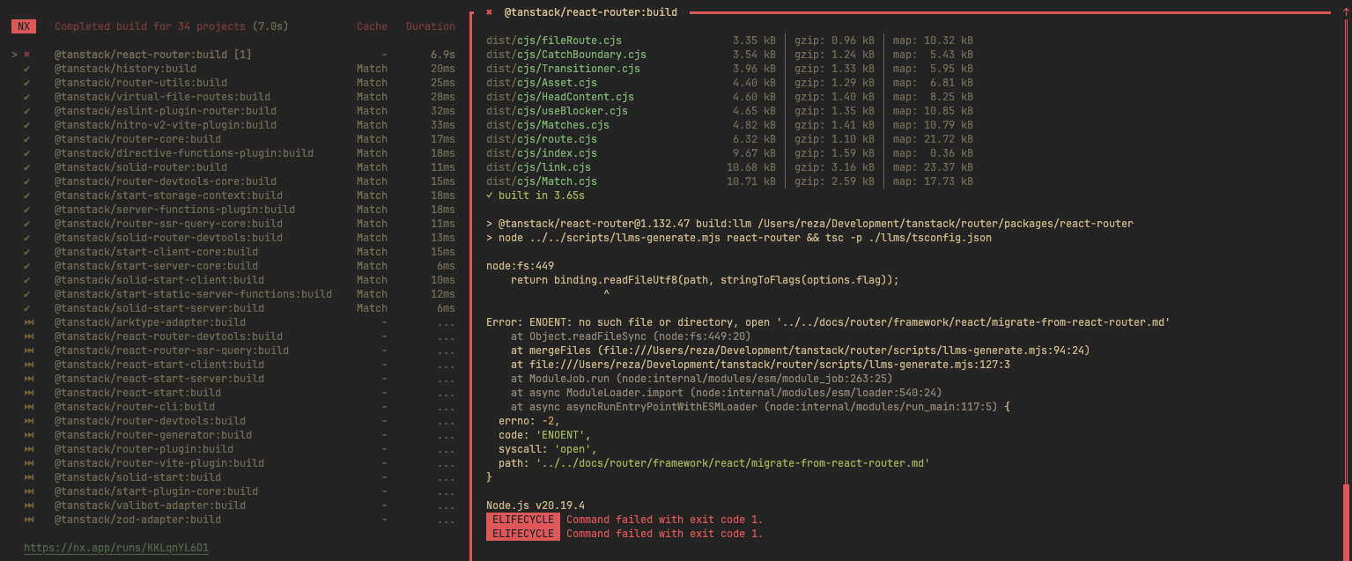Click the Duration column header

point(431,26)
